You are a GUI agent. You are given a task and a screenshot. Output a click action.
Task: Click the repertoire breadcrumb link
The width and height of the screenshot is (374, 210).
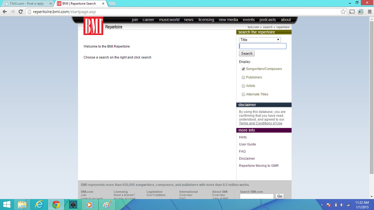click(283, 27)
